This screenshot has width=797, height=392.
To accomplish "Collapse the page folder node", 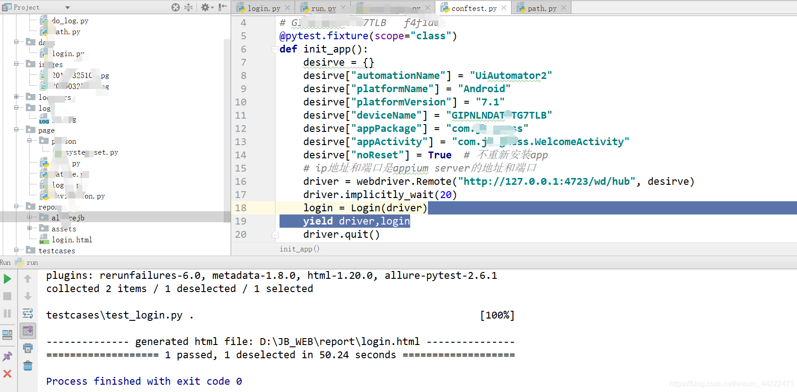I will point(16,129).
